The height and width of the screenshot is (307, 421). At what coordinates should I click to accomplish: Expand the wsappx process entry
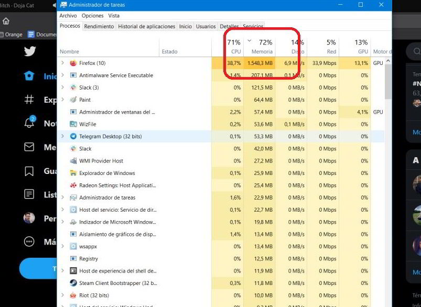[62, 247]
